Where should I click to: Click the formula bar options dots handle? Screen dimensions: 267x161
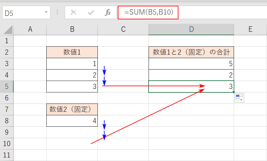[57, 12]
